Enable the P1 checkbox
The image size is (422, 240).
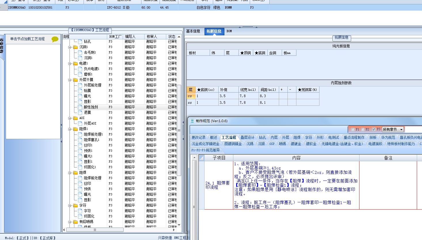pyautogui.click(x=353, y=129)
